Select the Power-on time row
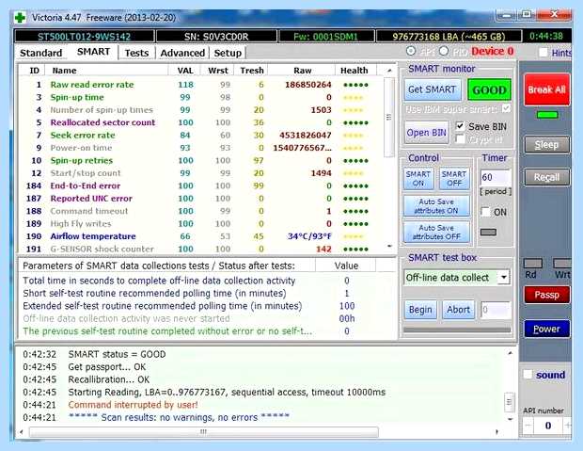This screenshot has width=583, height=451. [x=201, y=148]
